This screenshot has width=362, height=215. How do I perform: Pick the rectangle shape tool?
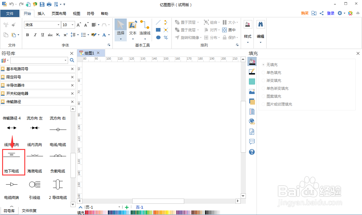pyautogui.click(x=158, y=30)
